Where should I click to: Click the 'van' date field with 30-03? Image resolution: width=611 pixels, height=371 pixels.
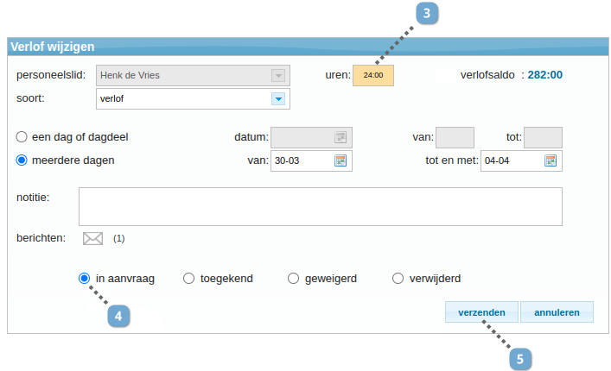click(301, 160)
